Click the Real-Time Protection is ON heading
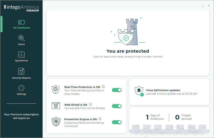The width and height of the screenshot is (214, 138). [82, 87]
